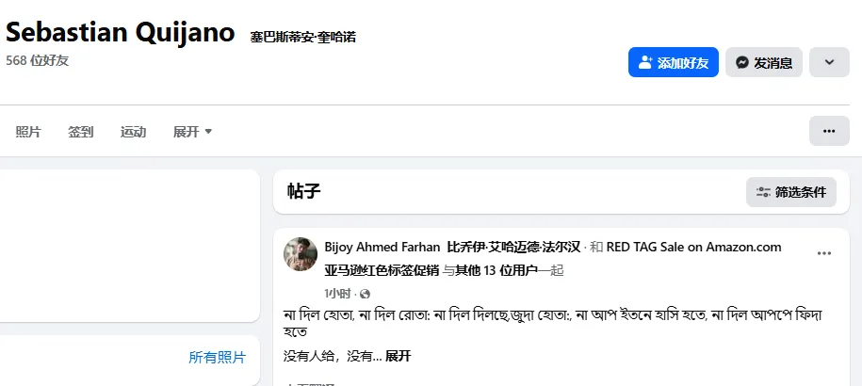
Task: Expand the post text with 展开
Action: point(398,356)
